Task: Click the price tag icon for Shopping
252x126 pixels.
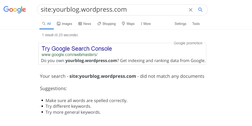Action: (99, 24)
